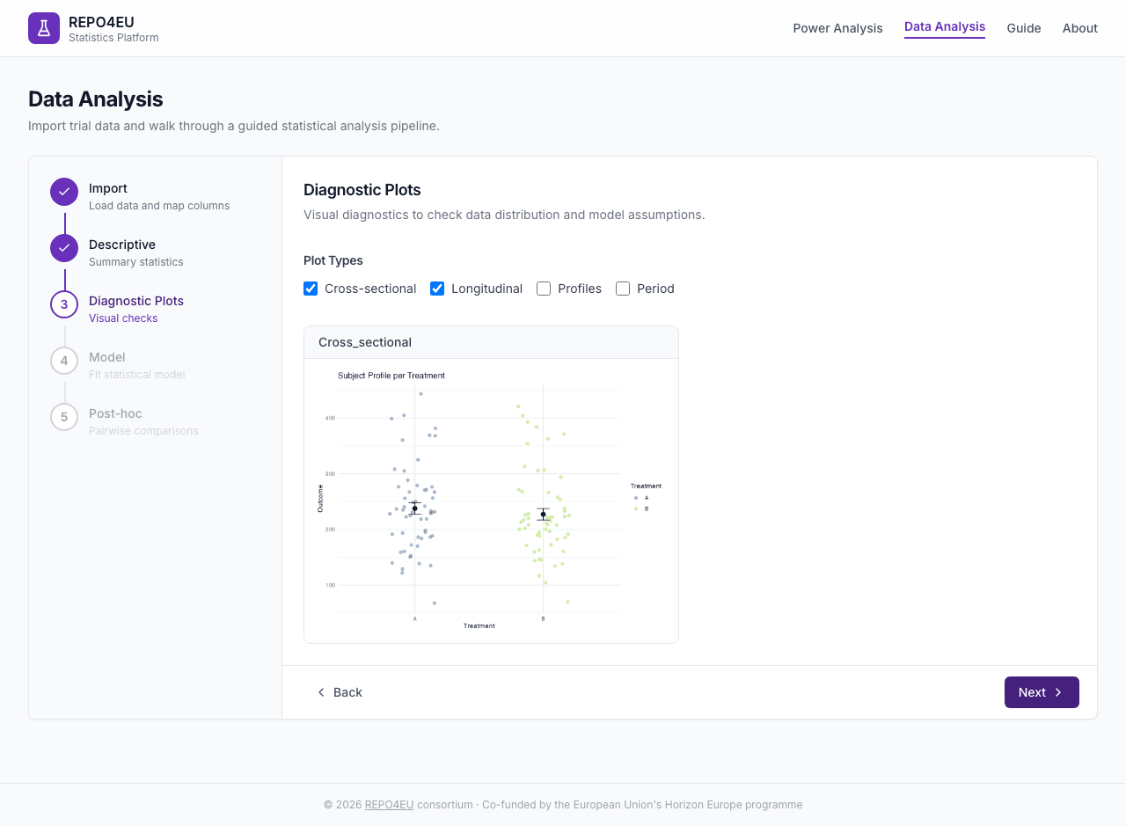
Task: Select step 3 Diagnostic Plots circle
Action: (64, 304)
